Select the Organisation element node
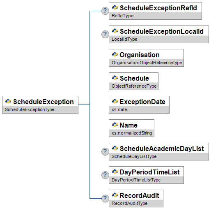Image resolution: width=218 pixels, height=209 pixels. [146, 58]
